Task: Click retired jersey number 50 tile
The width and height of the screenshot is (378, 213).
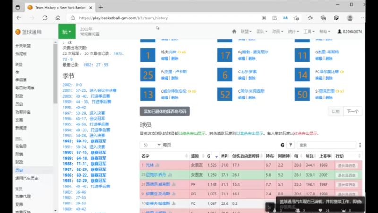Action: point(302,94)
